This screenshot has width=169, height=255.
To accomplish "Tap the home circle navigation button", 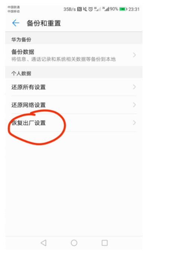I will click(74, 243).
